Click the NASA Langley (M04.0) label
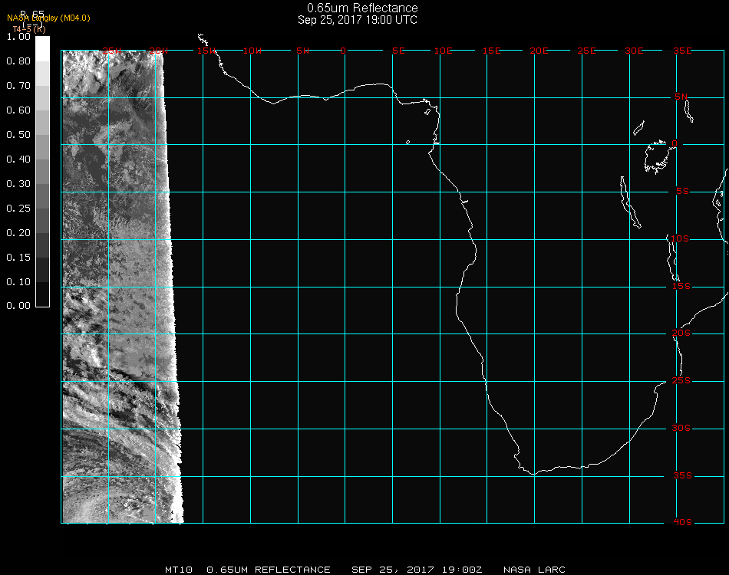Image resolution: width=729 pixels, height=575 pixels. pyautogui.click(x=48, y=18)
